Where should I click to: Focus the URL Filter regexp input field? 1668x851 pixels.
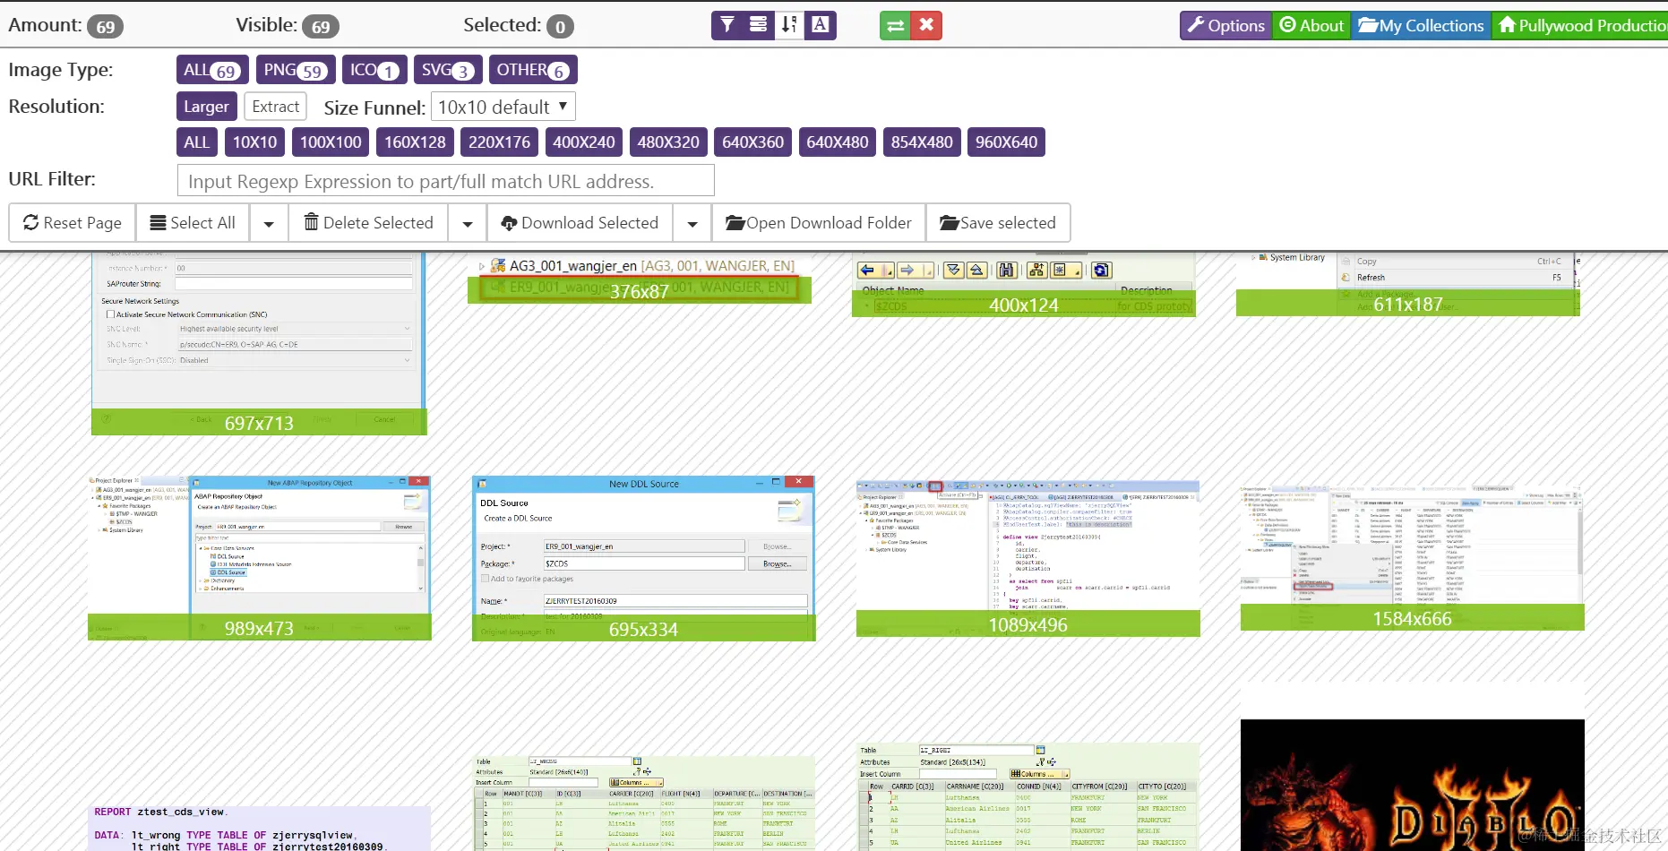445,180
